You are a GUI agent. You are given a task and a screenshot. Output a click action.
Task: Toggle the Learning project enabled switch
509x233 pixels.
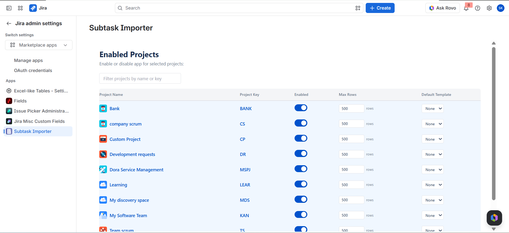point(301,184)
